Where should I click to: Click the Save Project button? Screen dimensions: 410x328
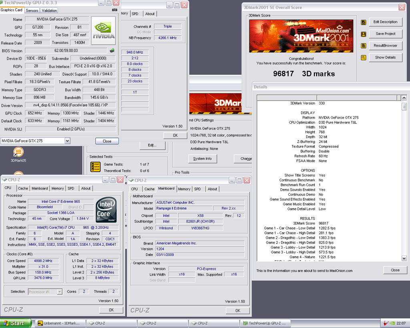click(385, 34)
